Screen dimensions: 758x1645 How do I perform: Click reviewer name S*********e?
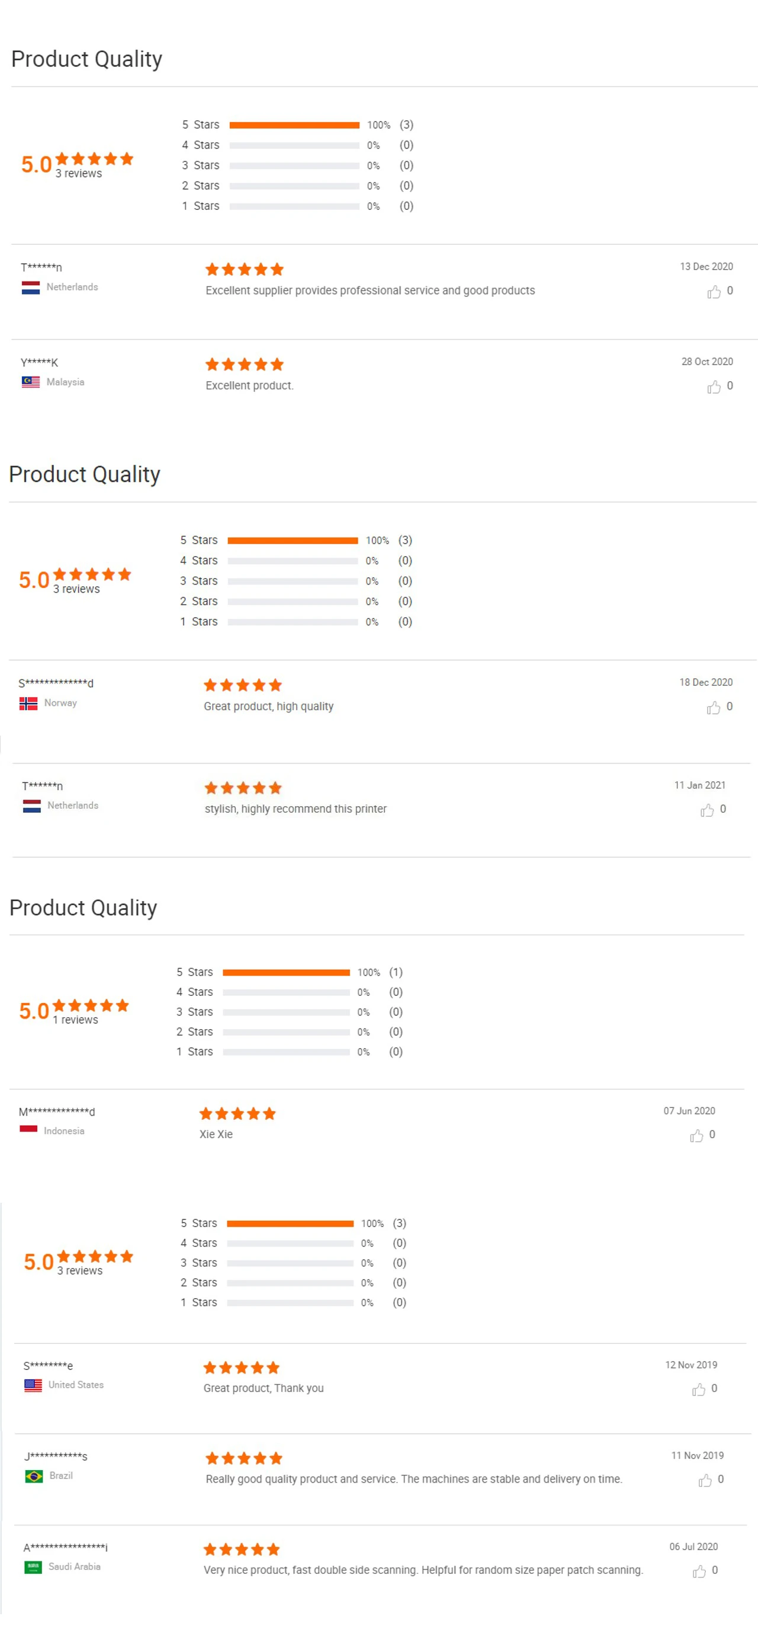click(48, 1366)
